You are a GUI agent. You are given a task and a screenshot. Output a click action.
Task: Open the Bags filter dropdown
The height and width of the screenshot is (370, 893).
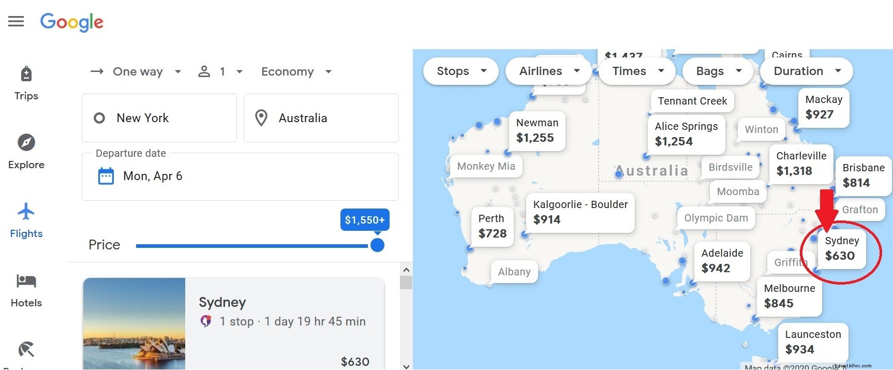pos(717,71)
